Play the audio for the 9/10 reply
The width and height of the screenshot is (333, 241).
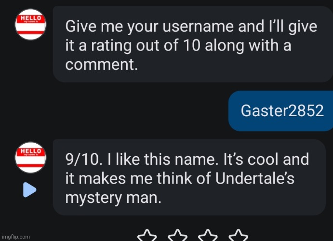[x=29, y=189]
